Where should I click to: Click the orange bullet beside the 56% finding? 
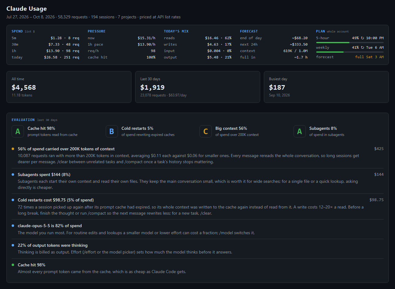(13, 149)
